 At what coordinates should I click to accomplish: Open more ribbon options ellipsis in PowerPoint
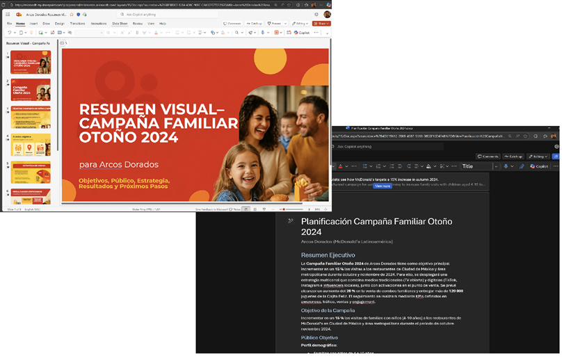[316, 33]
